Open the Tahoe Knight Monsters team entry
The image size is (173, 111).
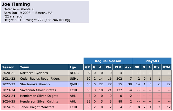[37, 107]
